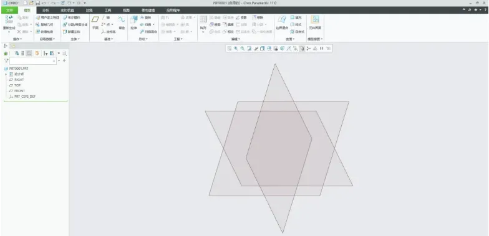
Task: Open Display Style cube in graphics toolbar
Action: click(262, 49)
